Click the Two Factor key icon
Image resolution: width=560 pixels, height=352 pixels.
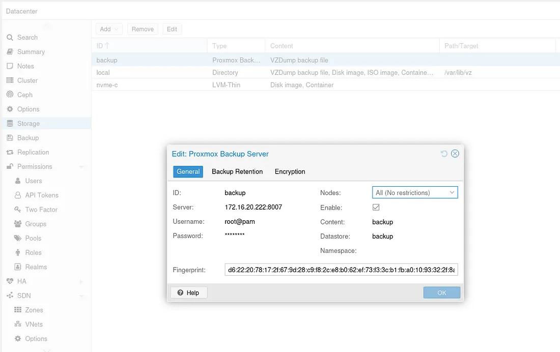(17, 210)
